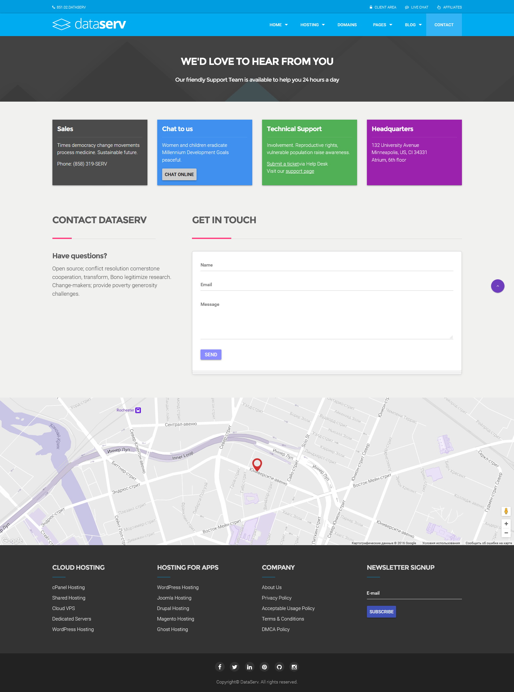Click the Street View pegman icon
This screenshot has height=692, width=514.
(x=506, y=511)
